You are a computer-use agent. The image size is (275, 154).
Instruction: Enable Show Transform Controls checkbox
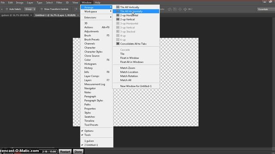point(42,9)
